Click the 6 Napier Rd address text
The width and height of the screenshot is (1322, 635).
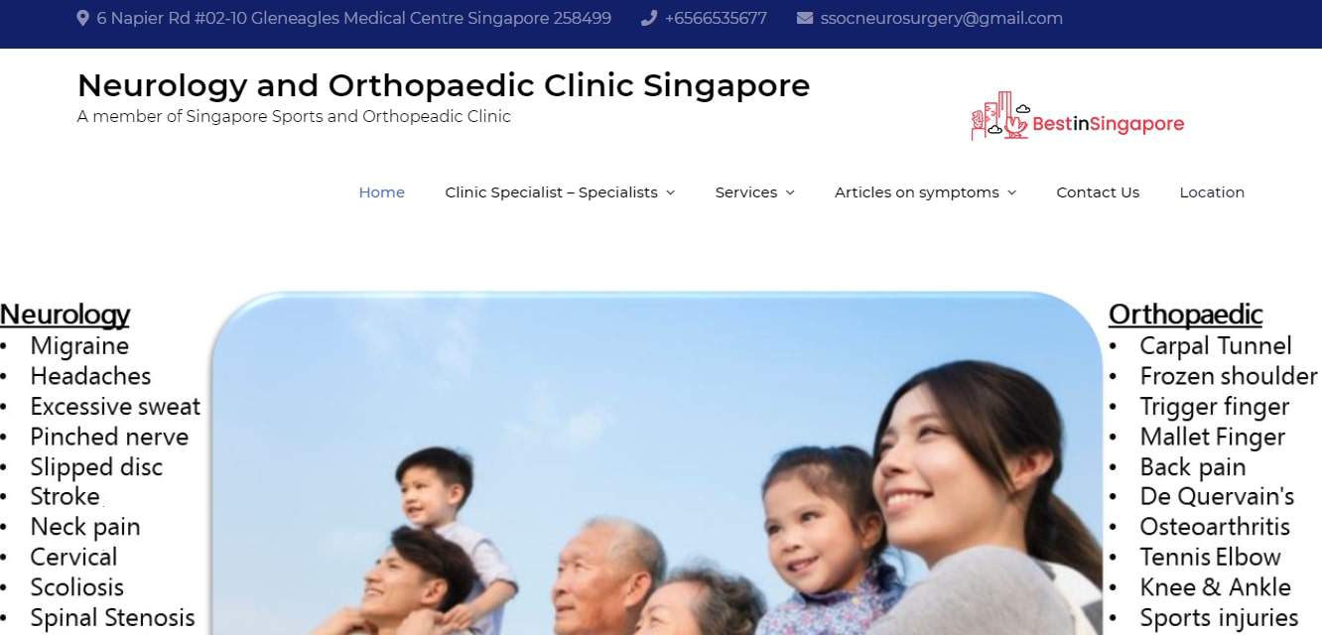[x=353, y=18]
